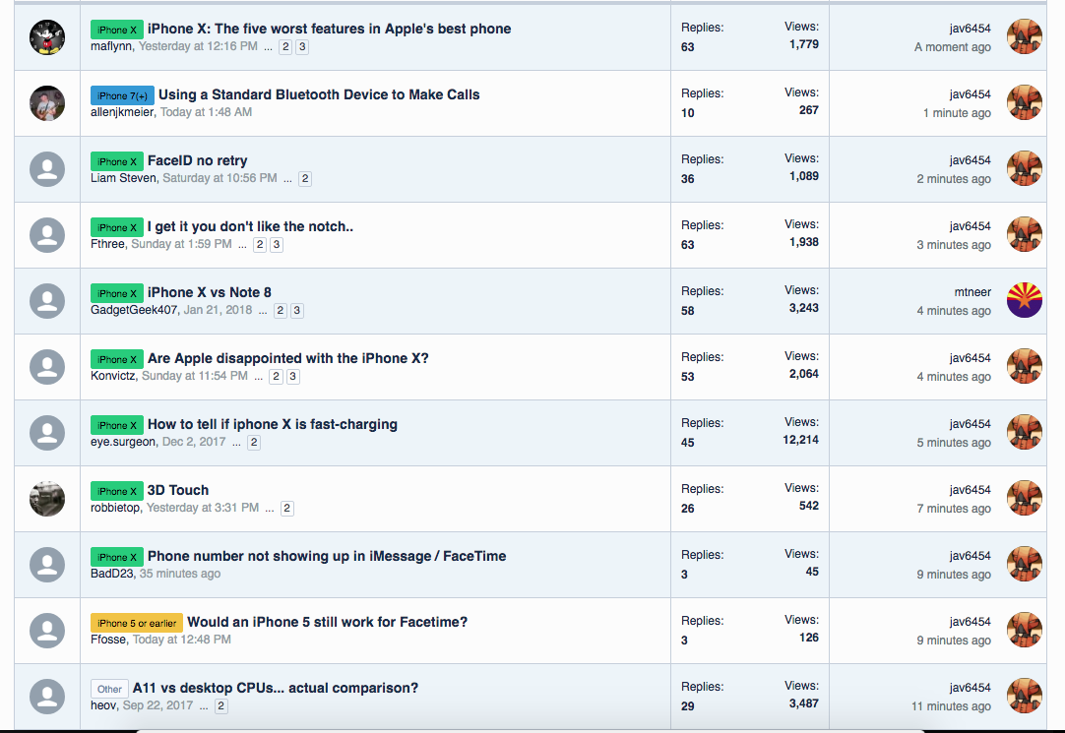This screenshot has height=733, width=1065.
Task: Open the 'Would an iPhone 5 still work' thread
Action: [x=328, y=622]
